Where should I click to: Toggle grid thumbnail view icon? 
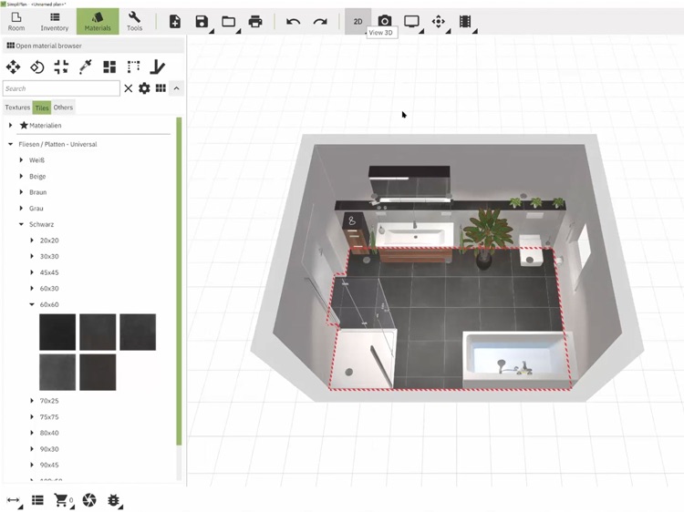[x=161, y=88]
